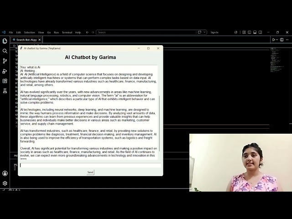This screenshot has height=219, width=292.
Task: Open the Go menu
Action: [x=49, y=32]
